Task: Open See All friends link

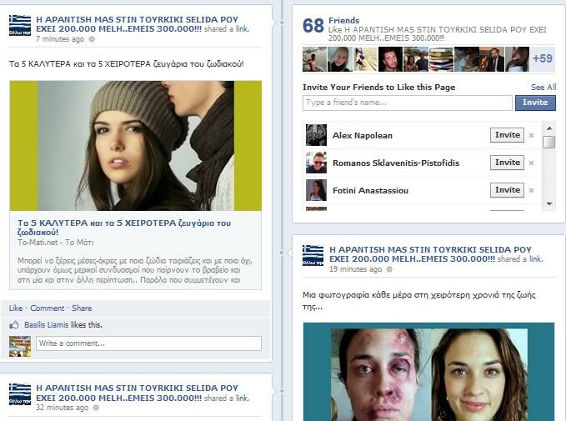Action: tap(543, 88)
